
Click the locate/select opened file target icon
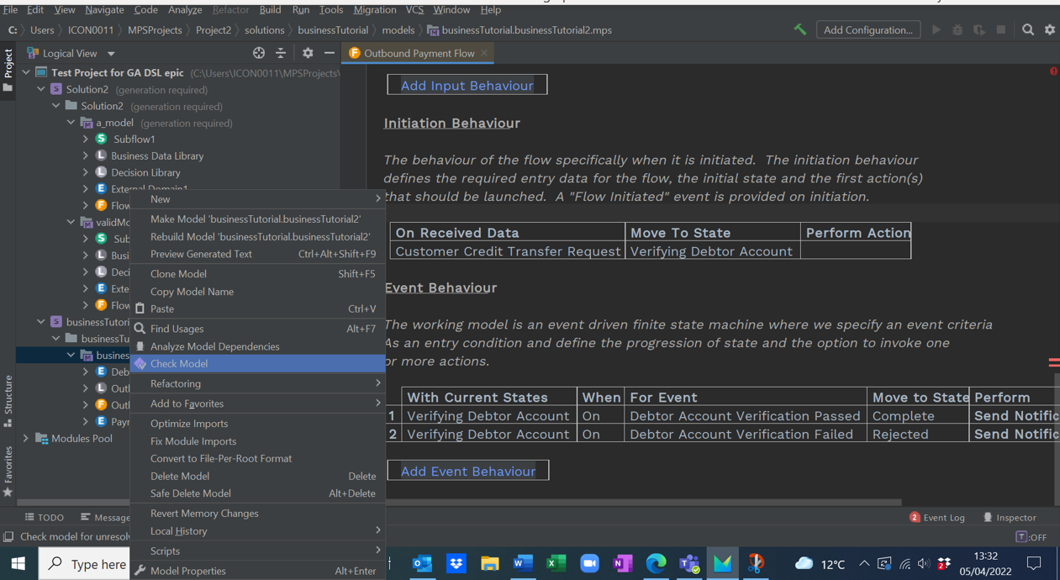click(x=259, y=53)
